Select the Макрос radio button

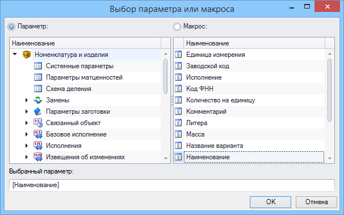coord(177,27)
